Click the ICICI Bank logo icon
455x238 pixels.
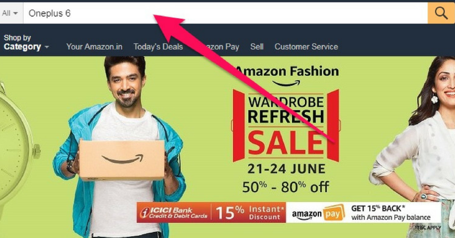tap(144, 213)
